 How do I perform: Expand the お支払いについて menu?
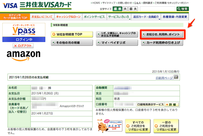(42, 17)
